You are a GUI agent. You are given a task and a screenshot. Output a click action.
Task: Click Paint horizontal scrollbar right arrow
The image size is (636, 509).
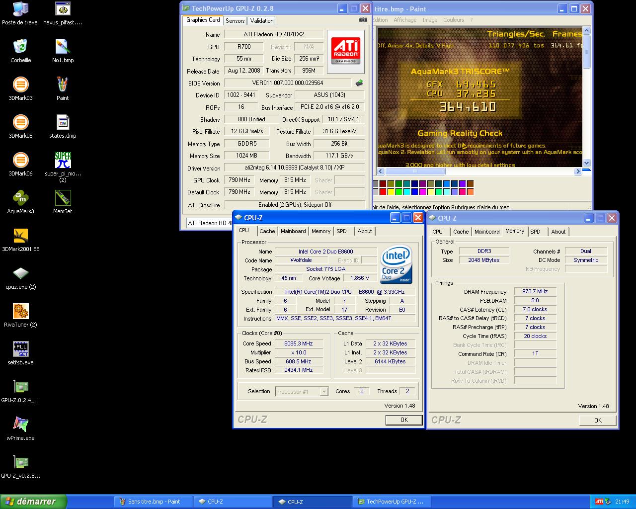578,171
